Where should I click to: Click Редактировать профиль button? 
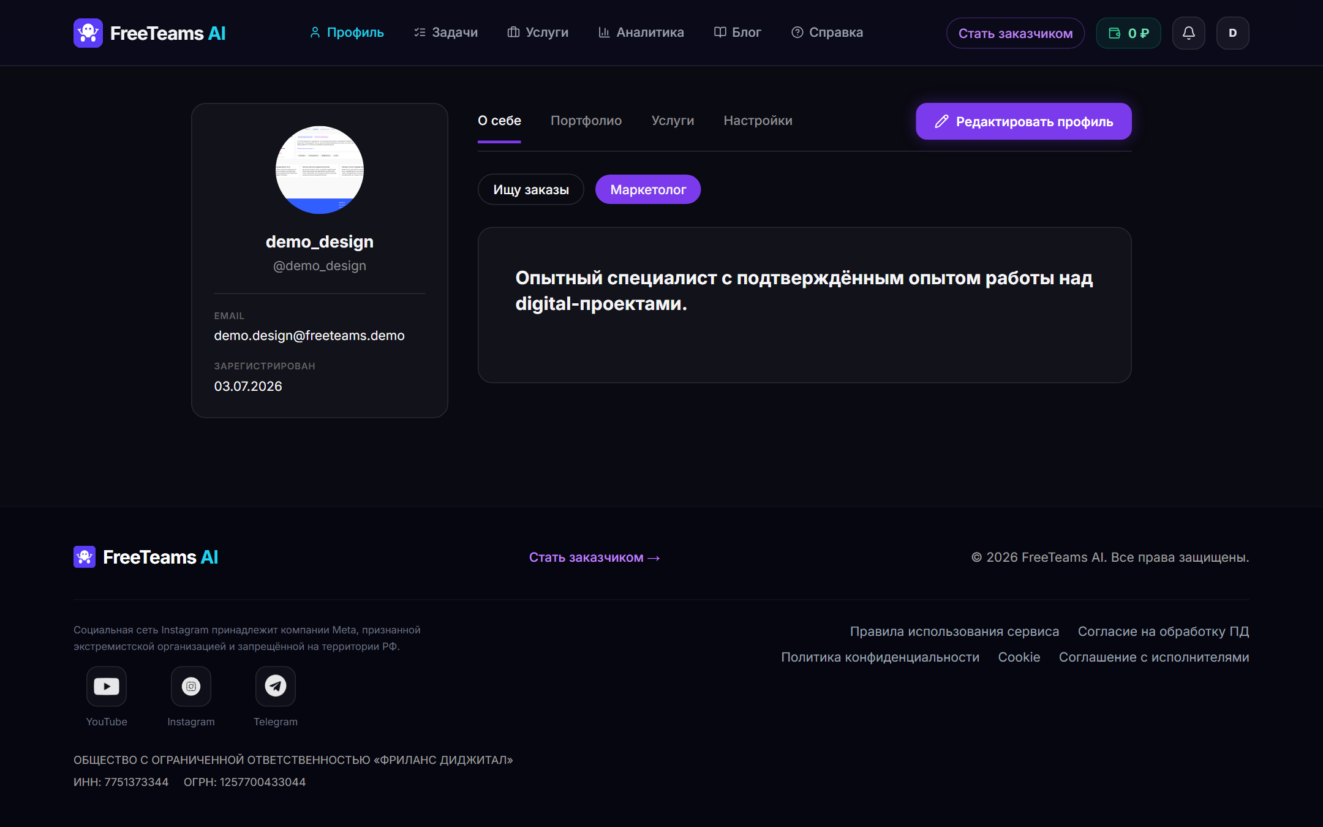(1023, 121)
